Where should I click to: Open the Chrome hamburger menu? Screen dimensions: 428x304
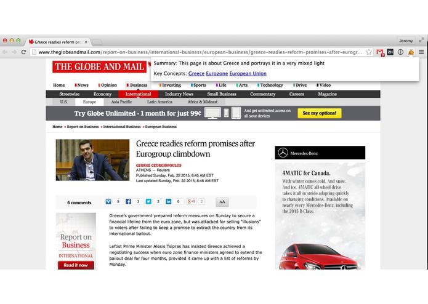(421, 52)
